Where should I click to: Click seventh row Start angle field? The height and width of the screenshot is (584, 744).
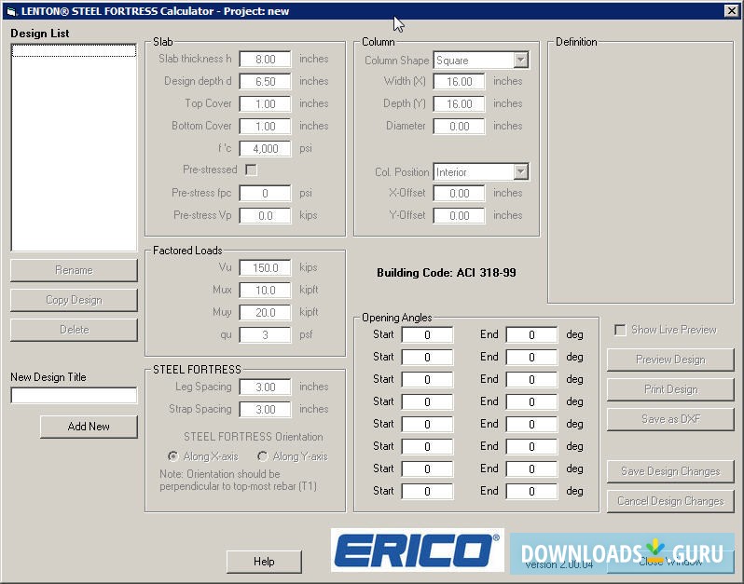tap(427, 469)
